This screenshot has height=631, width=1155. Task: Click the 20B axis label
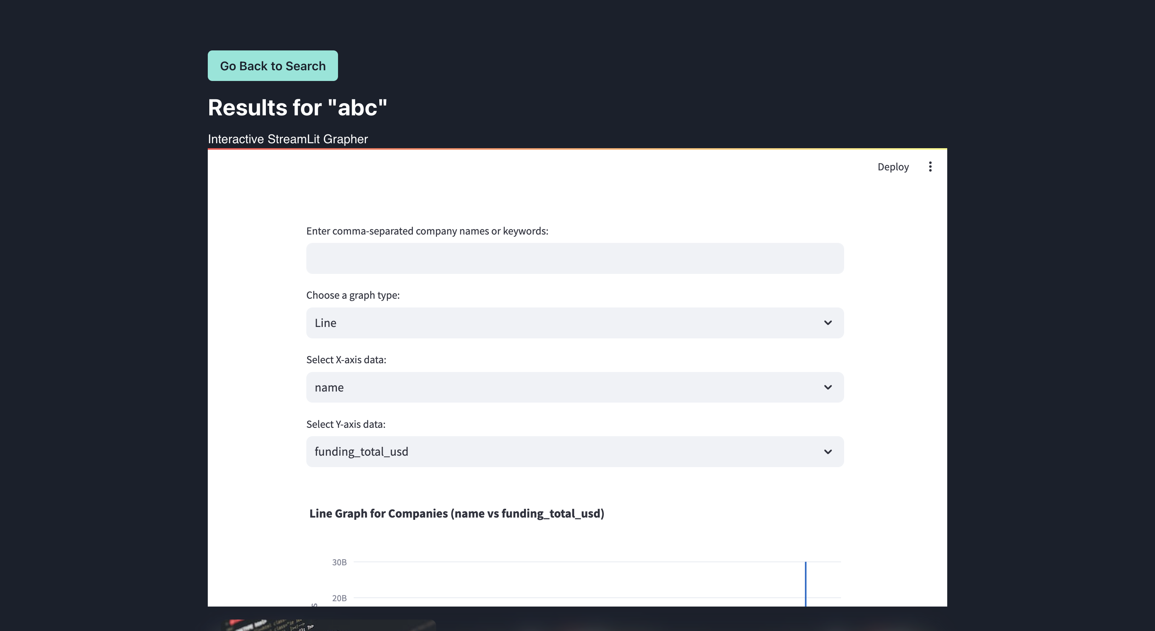coord(339,598)
